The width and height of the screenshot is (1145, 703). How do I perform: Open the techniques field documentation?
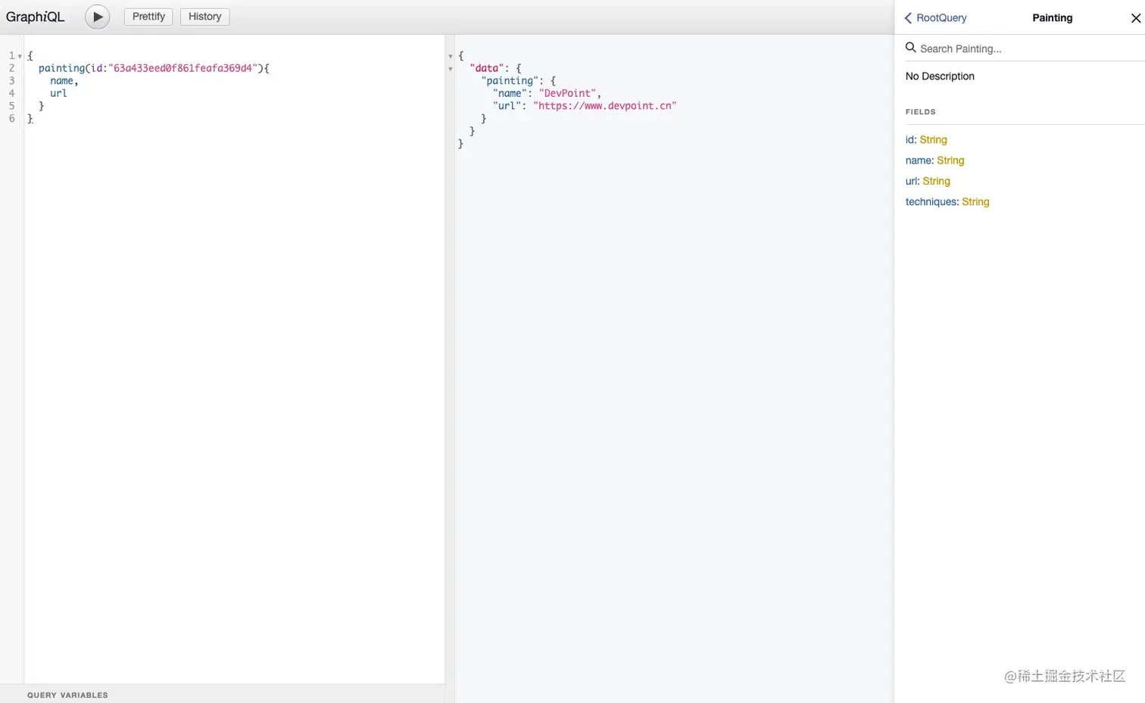931,202
